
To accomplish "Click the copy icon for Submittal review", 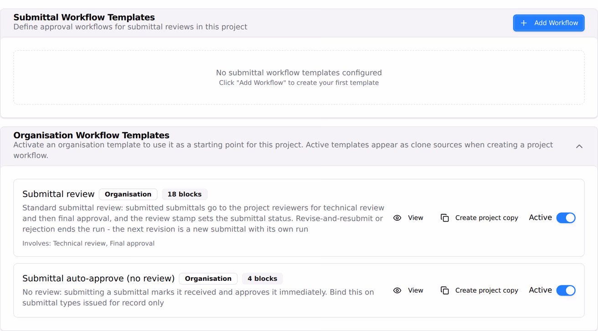I will [445, 218].
